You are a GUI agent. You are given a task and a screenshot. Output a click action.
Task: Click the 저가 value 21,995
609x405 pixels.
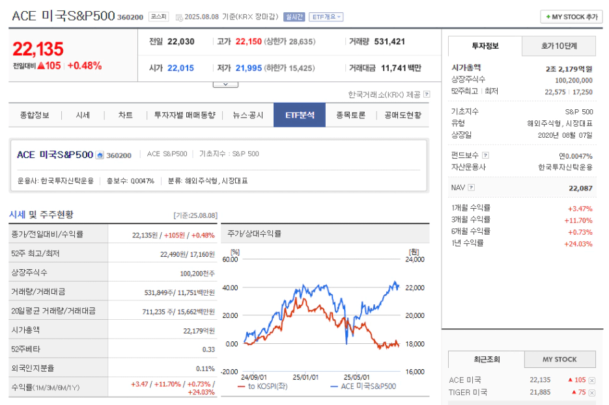249,68
